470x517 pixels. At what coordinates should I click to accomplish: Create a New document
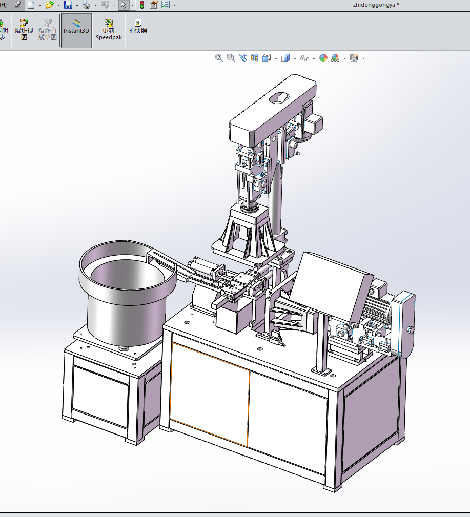pyautogui.click(x=31, y=5)
